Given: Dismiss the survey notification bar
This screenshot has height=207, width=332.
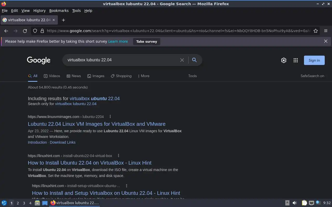Looking at the screenshot, I should (x=326, y=41).
